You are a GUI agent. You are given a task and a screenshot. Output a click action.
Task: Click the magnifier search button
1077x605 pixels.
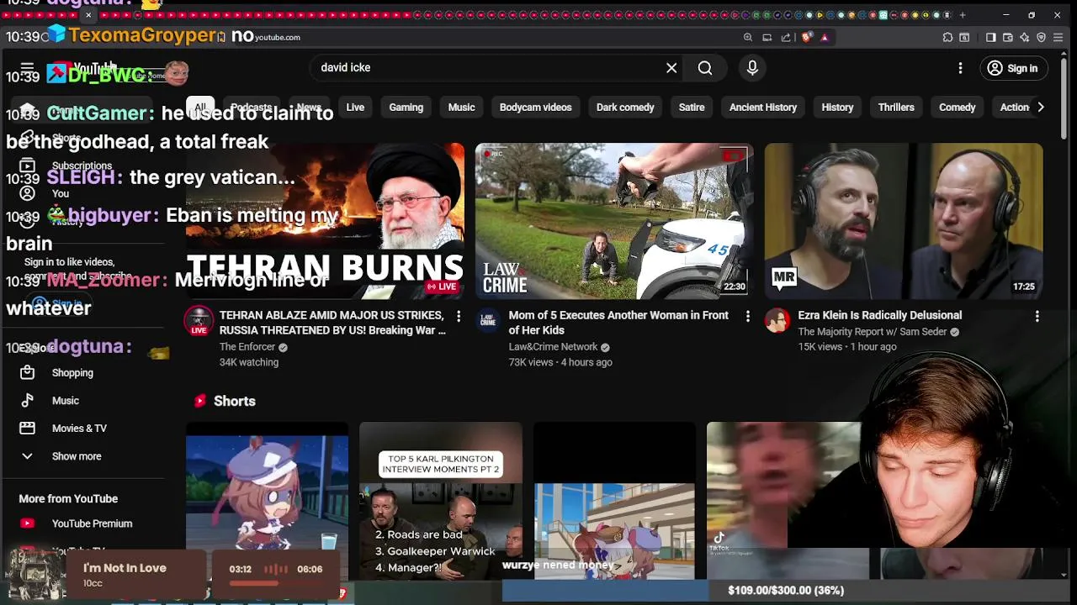pos(705,68)
